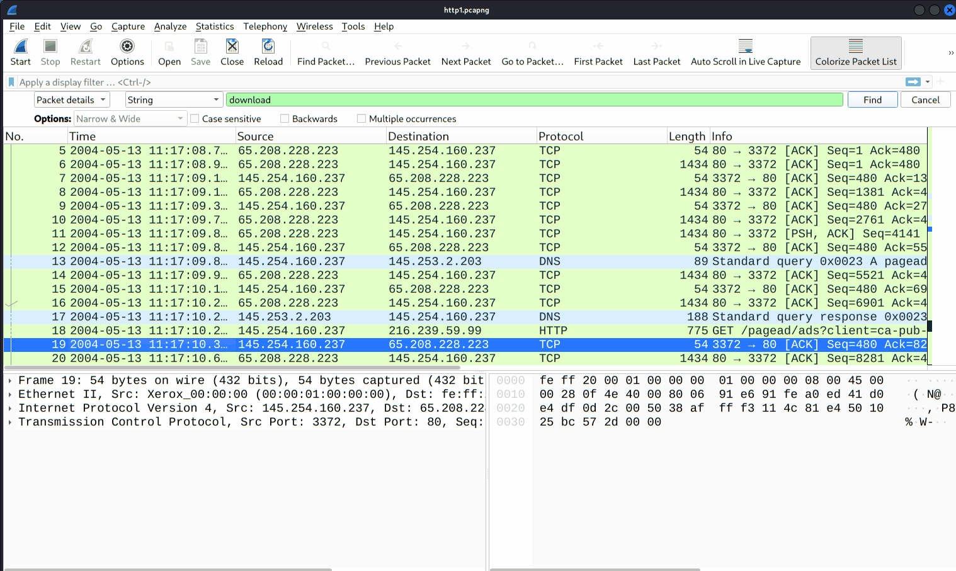956x571 pixels.
Task: Open the Packet details search-in dropdown
Action: [72, 100]
